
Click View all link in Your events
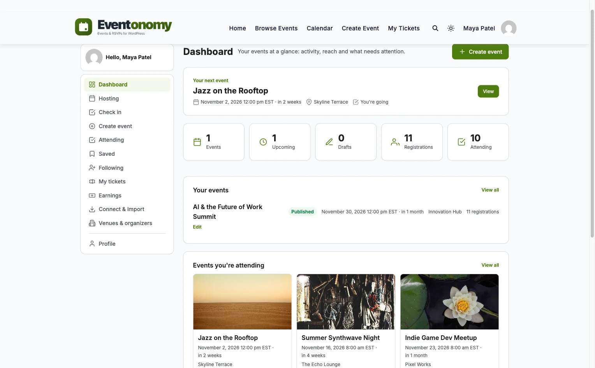pyautogui.click(x=490, y=190)
